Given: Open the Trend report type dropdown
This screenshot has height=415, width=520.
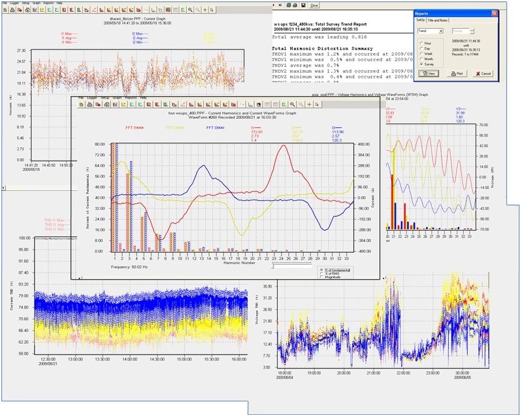Looking at the screenshot, I should 441,31.
